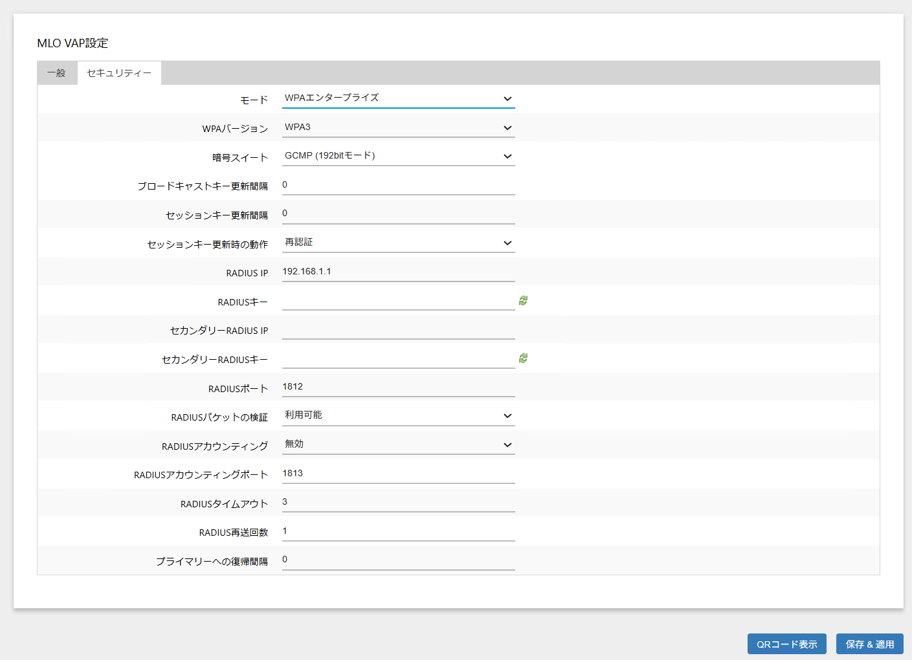Expand the RADIUSアカウンティング dropdown

pyautogui.click(x=398, y=445)
